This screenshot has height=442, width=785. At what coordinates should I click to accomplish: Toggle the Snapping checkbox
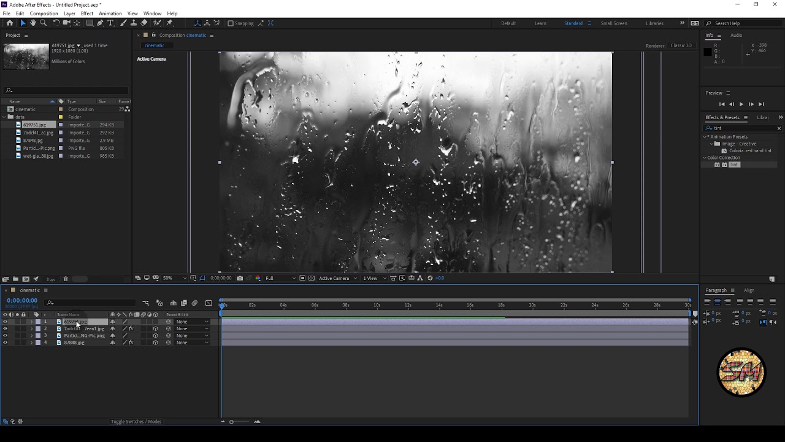tap(231, 23)
